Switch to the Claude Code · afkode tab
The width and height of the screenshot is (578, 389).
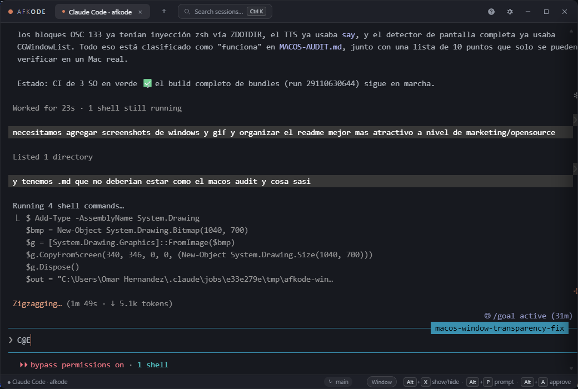[x=102, y=12]
